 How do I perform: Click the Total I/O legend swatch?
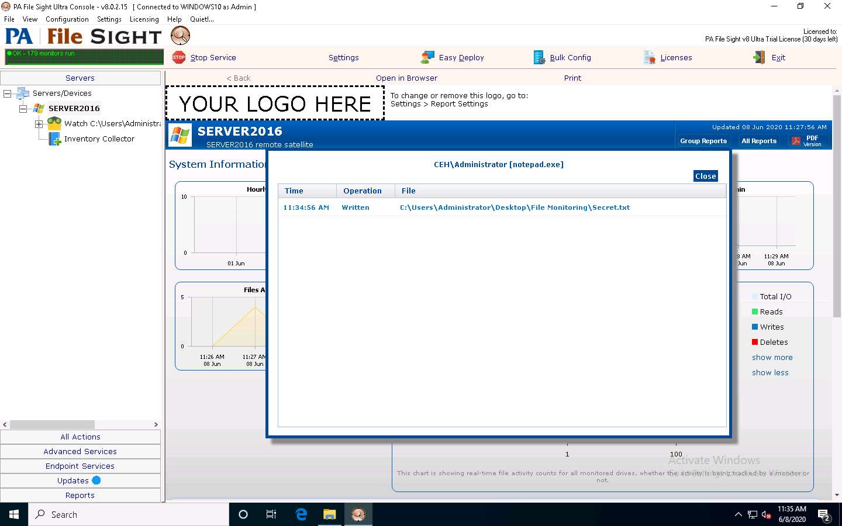pyautogui.click(x=755, y=296)
